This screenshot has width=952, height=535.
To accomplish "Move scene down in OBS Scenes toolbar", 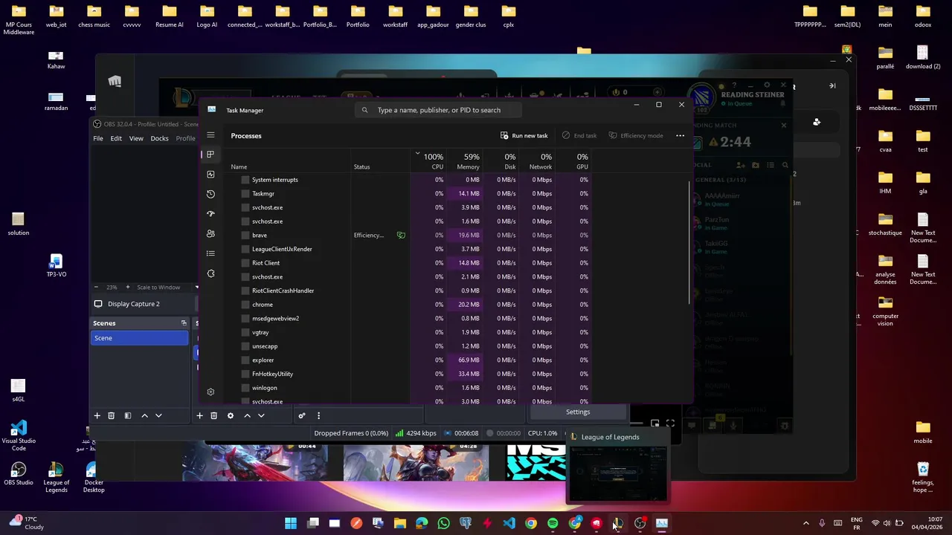I will (x=158, y=415).
